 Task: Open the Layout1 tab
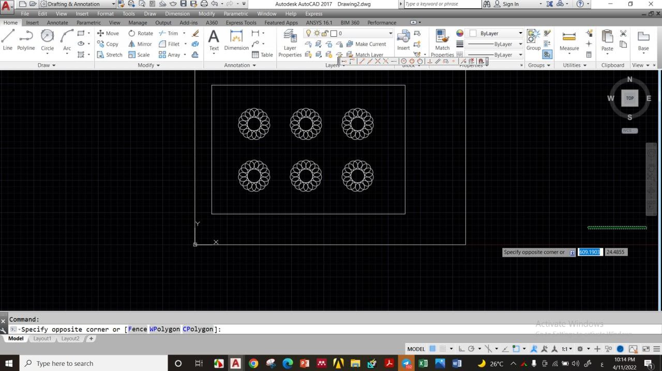point(42,338)
